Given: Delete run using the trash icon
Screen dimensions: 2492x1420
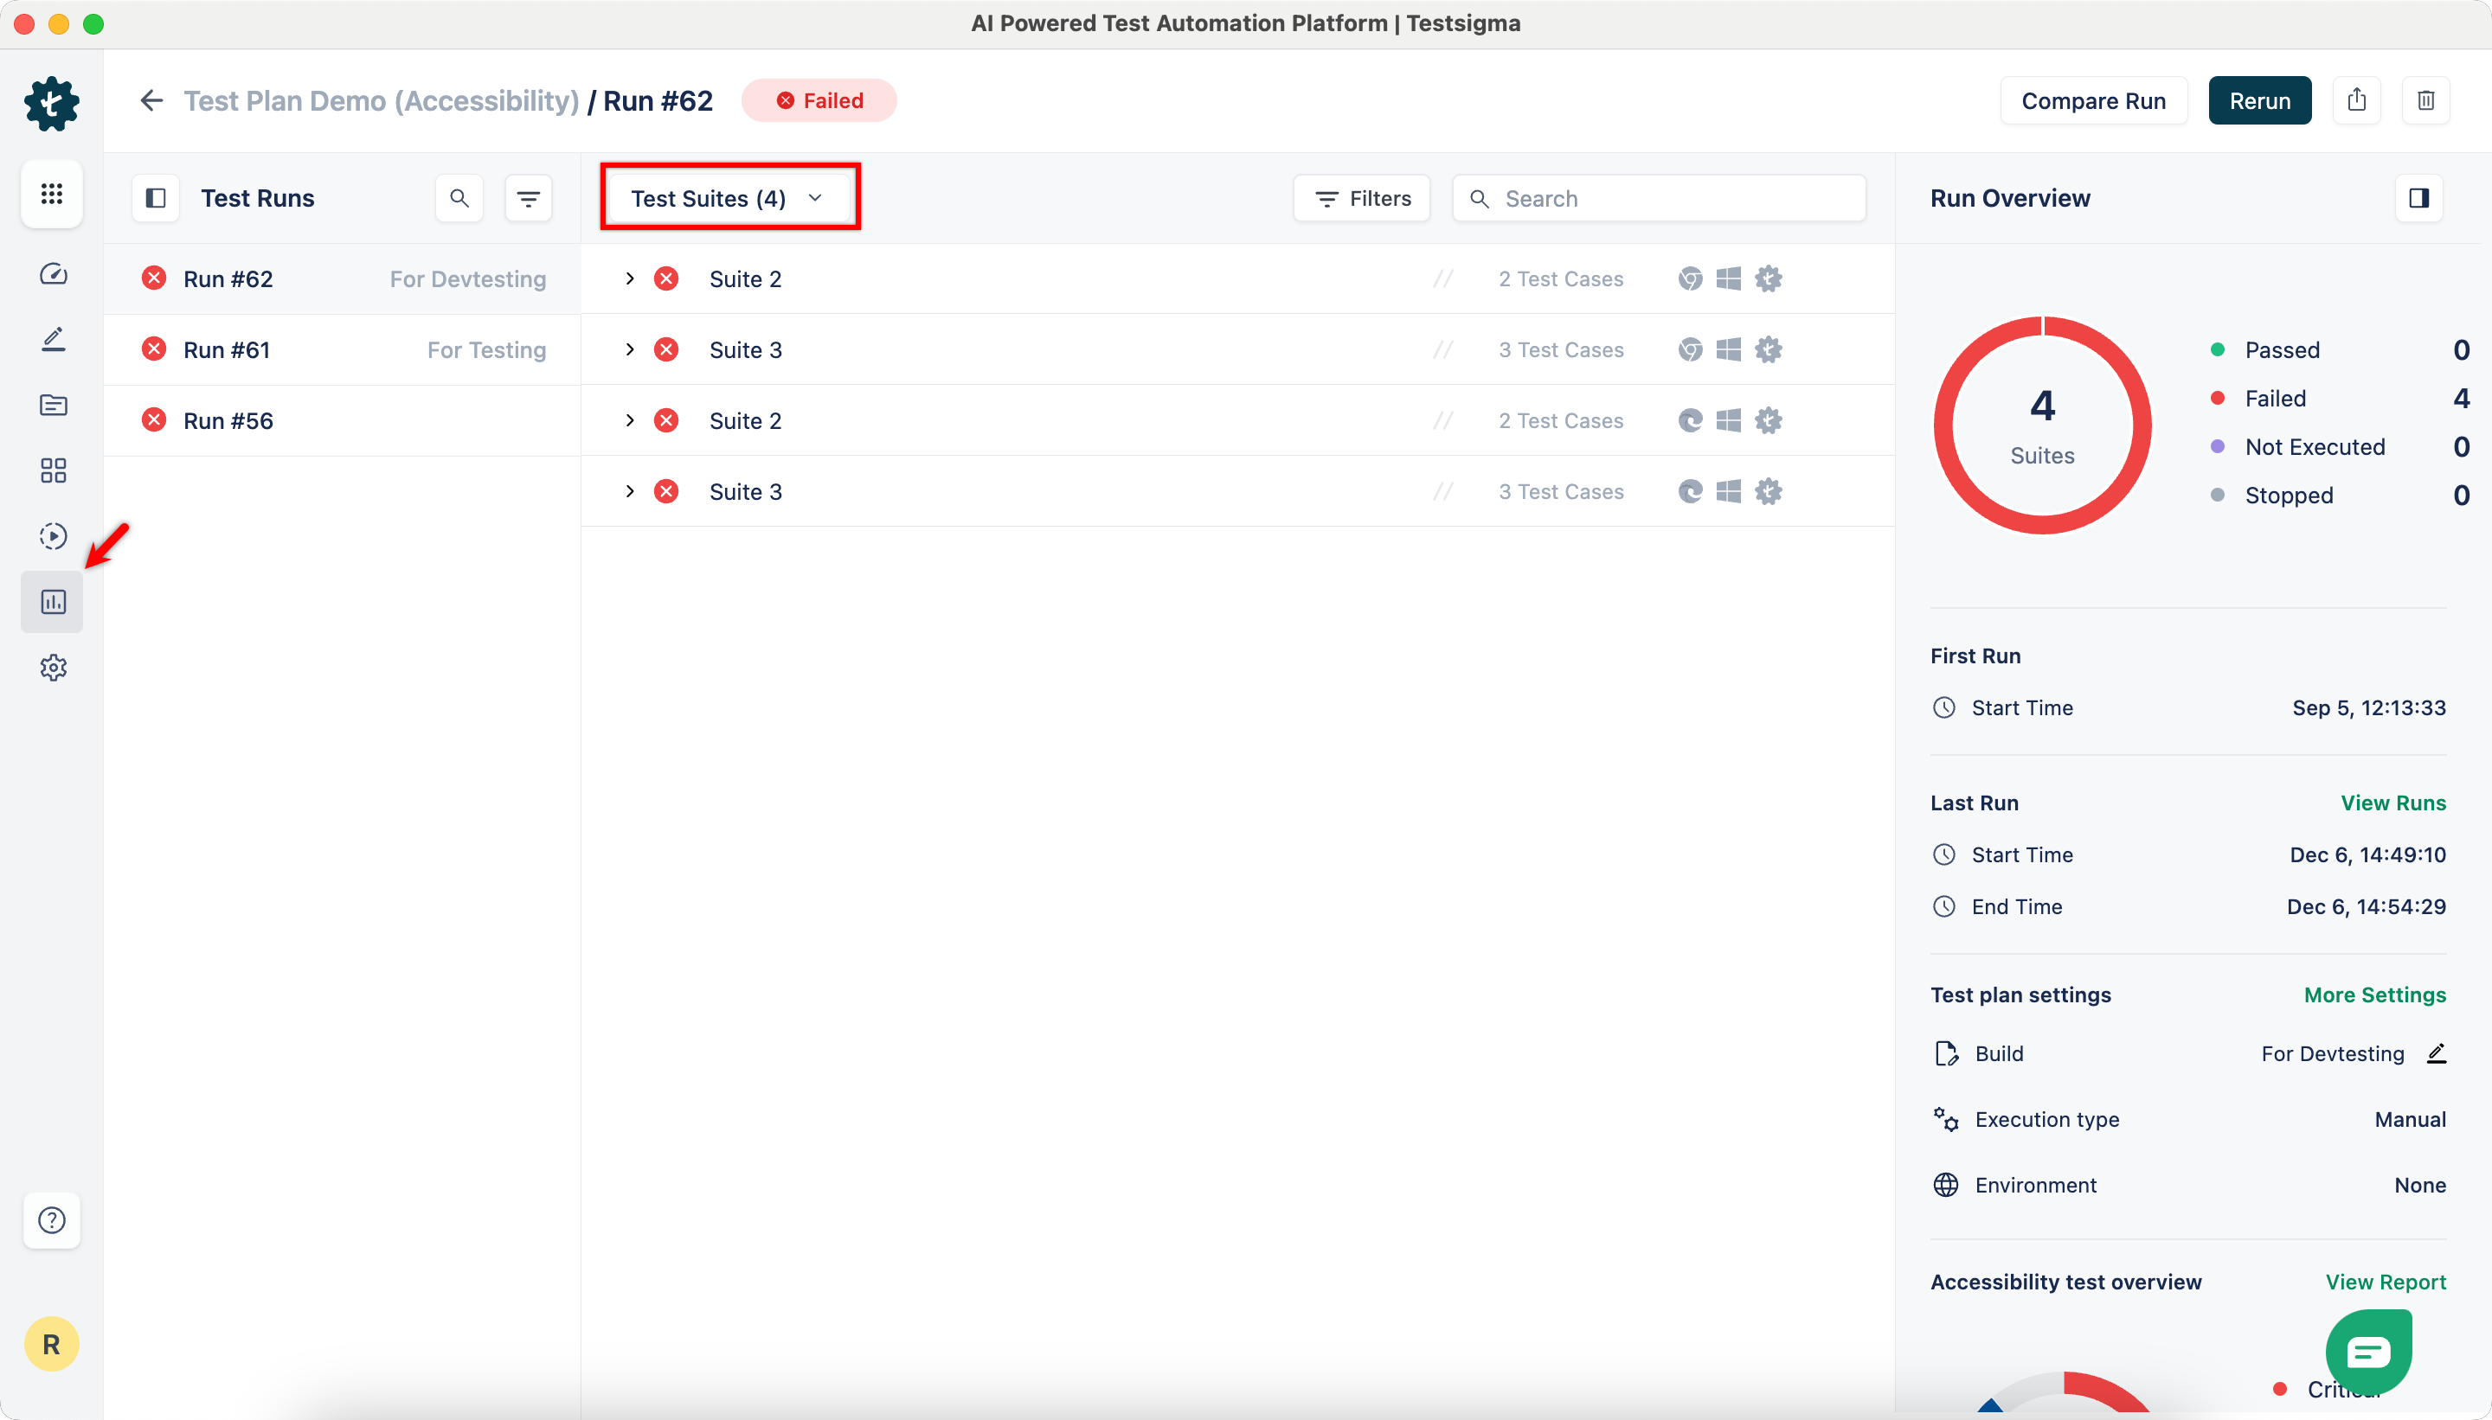Looking at the screenshot, I should (2425, 100).
